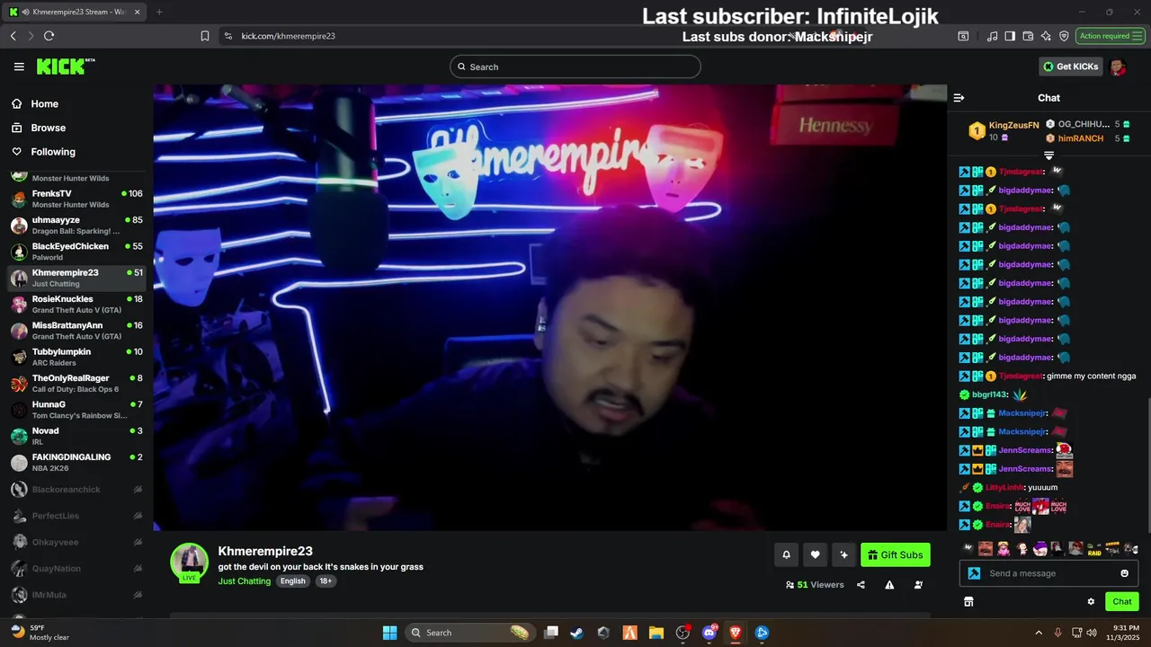Open FrenksTV channel in the sidebar
The image size is (1151, 647).
(x=76, y=199)
